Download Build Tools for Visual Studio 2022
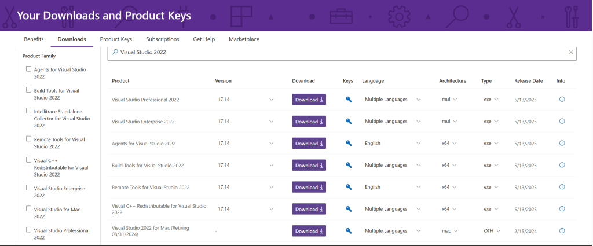 coord(309,166)
